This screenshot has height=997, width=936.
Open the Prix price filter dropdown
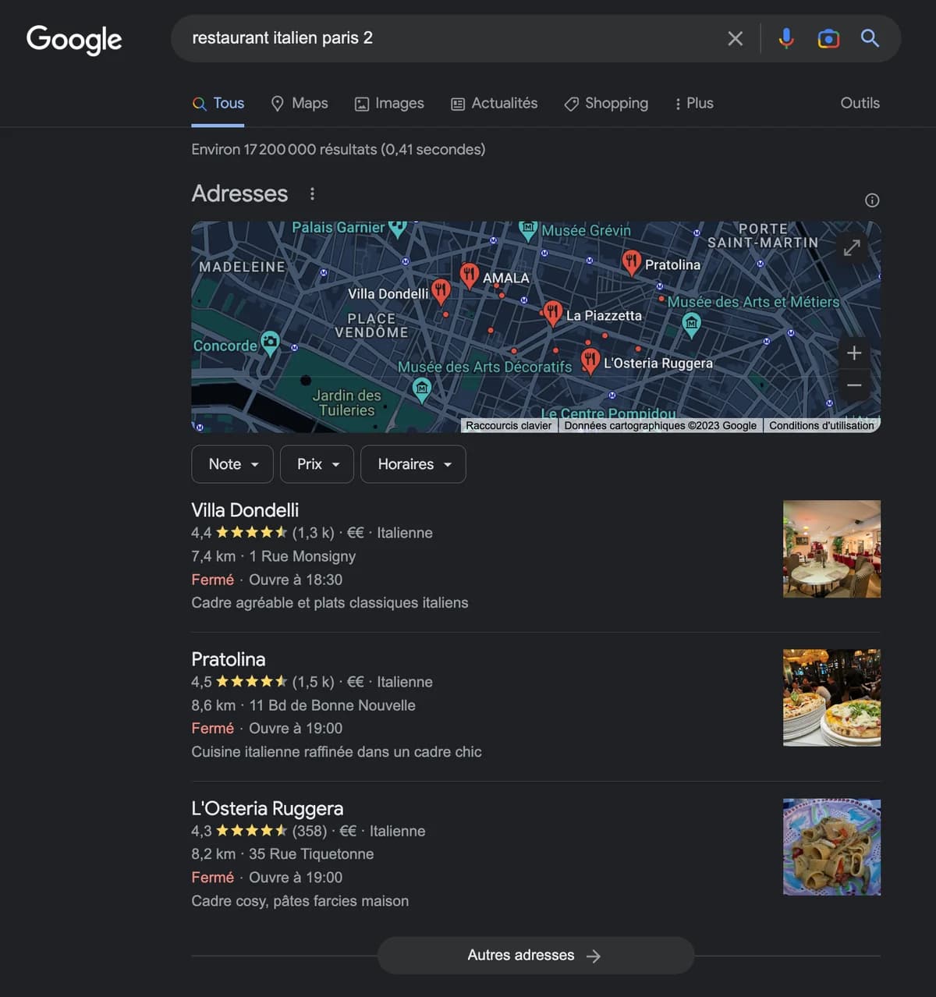click(x=317, y=464)
